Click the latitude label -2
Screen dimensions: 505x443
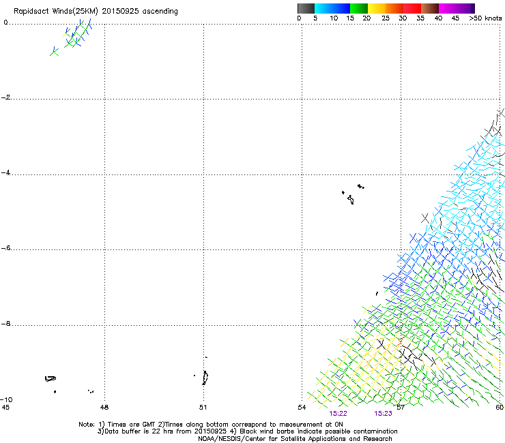(5, 97)
